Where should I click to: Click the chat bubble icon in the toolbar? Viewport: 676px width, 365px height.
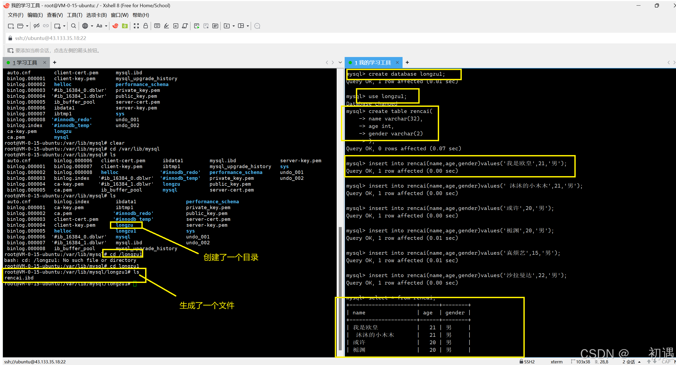coord(257,26)
